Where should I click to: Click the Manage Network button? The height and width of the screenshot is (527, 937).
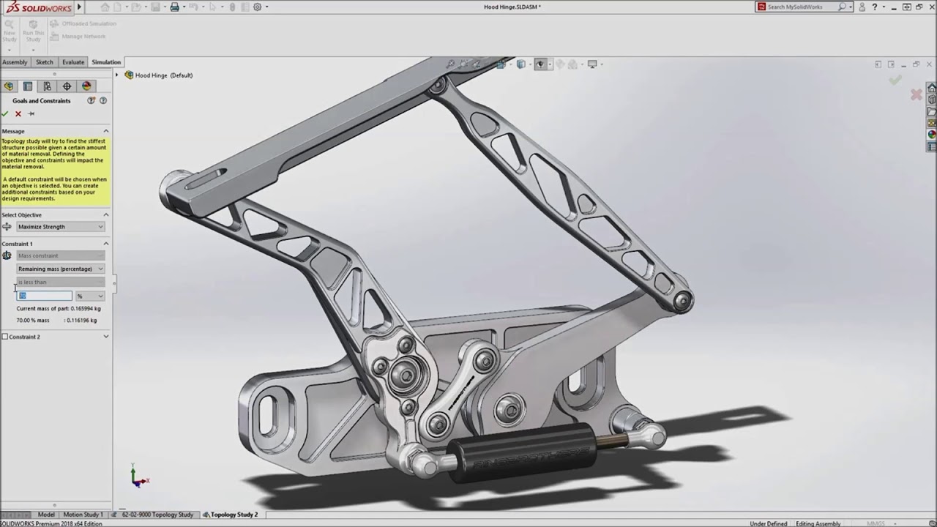[78, 36]
